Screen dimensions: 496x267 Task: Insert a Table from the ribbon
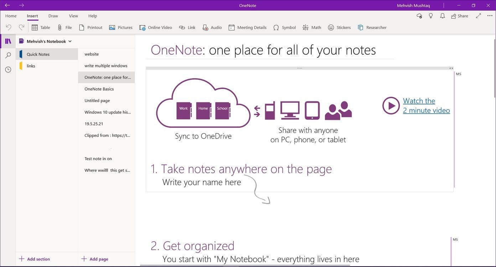(x=41, y=27)
